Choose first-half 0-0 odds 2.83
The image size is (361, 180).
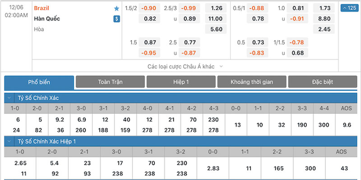pos(213,168)
